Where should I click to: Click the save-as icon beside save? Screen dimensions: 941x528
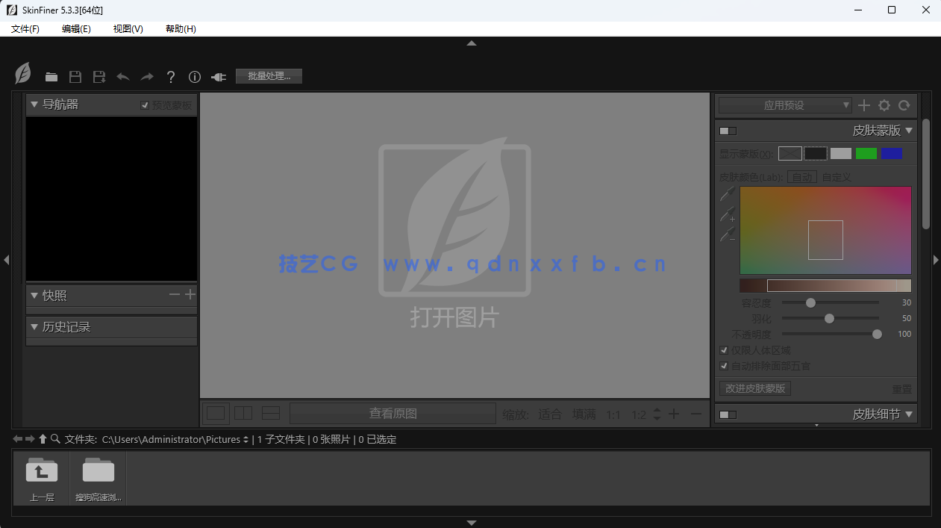pyautogui.click(x=98, y=76)
